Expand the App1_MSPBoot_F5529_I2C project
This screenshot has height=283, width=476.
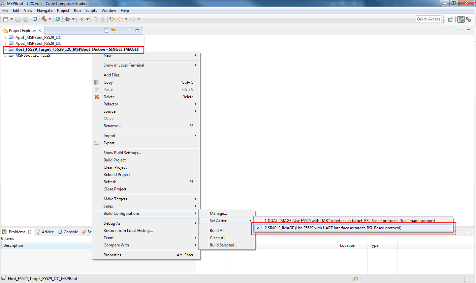(5, 38)
